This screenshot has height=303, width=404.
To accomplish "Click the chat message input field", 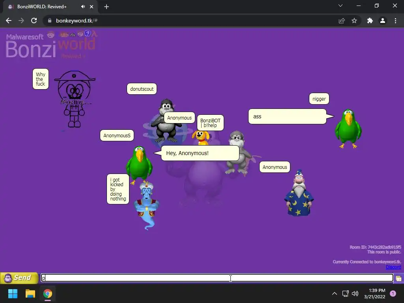I will (217, 278).
